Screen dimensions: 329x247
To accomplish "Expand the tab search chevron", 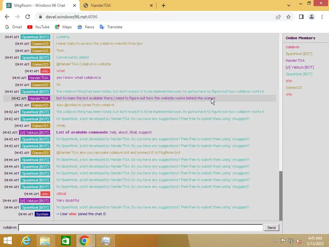I will point(289,5).
